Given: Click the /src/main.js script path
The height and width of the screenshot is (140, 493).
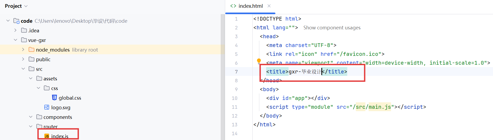Looking at the screenshot, I should tap(372, 107).
